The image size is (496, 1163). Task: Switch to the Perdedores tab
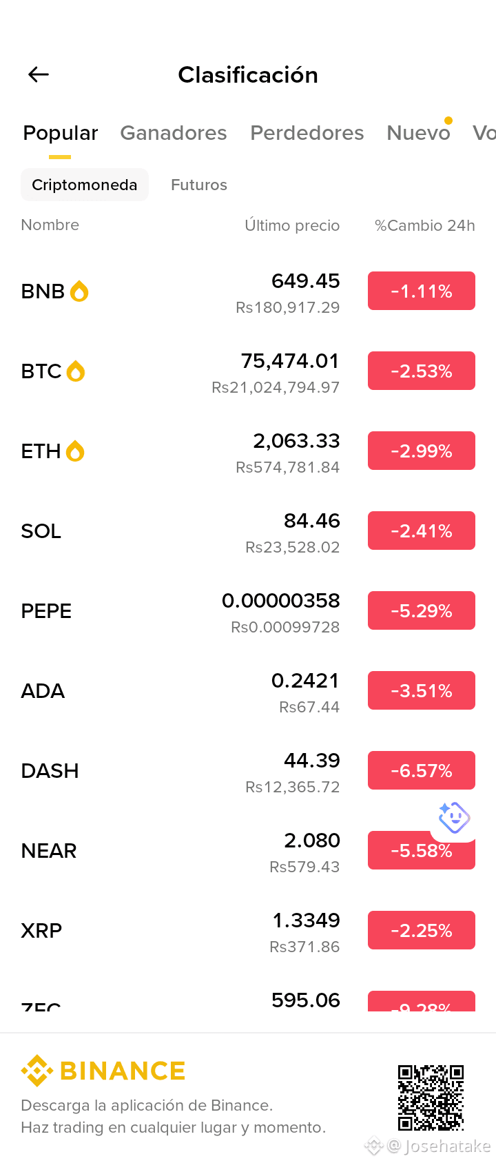(x=307, y=133)
